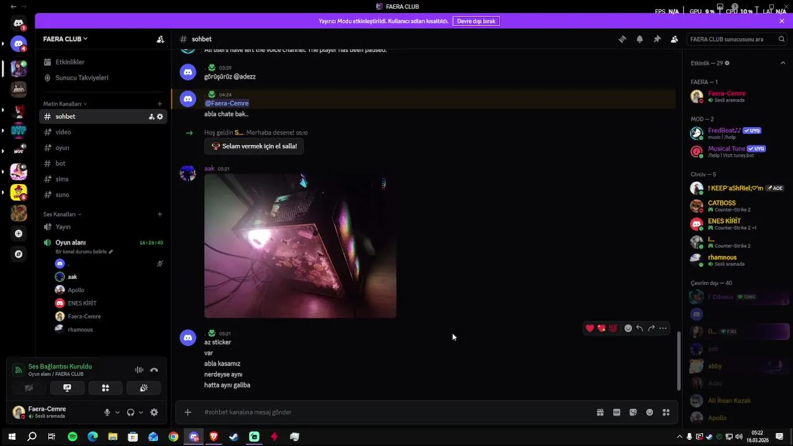Mute the microphone

[x=107, y=412]
